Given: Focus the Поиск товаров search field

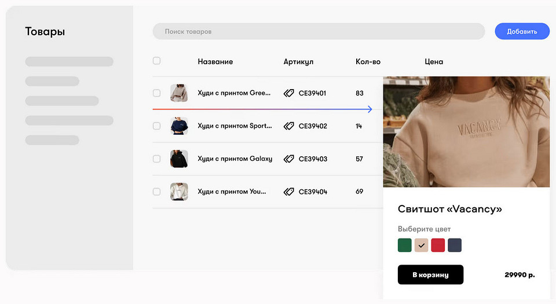Looking at the screenshot, I should click(x=319, y=31).
